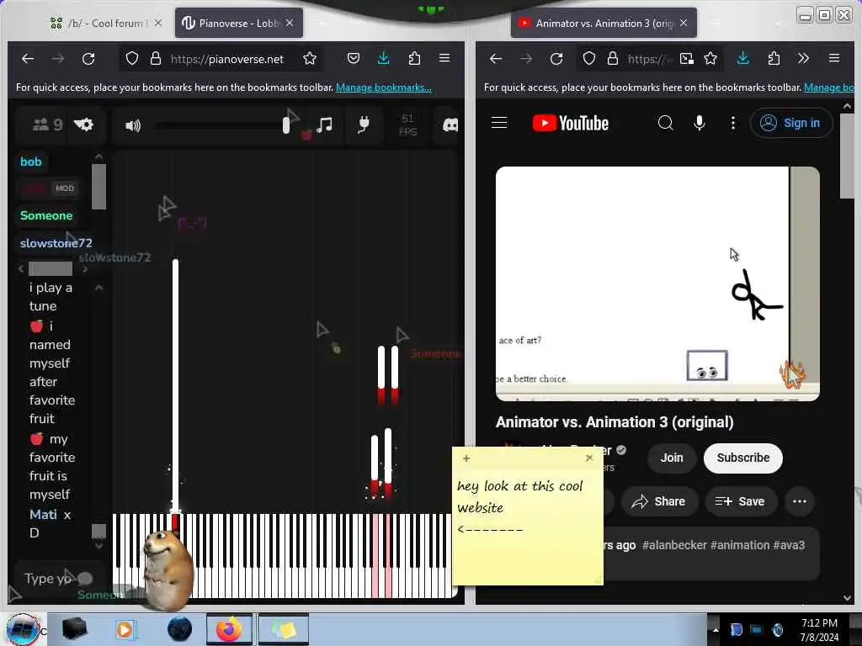Screen dimensions: 862x646
Task: Open media player from taskbar
Action: pyautogui.click(x=125, y=629)
